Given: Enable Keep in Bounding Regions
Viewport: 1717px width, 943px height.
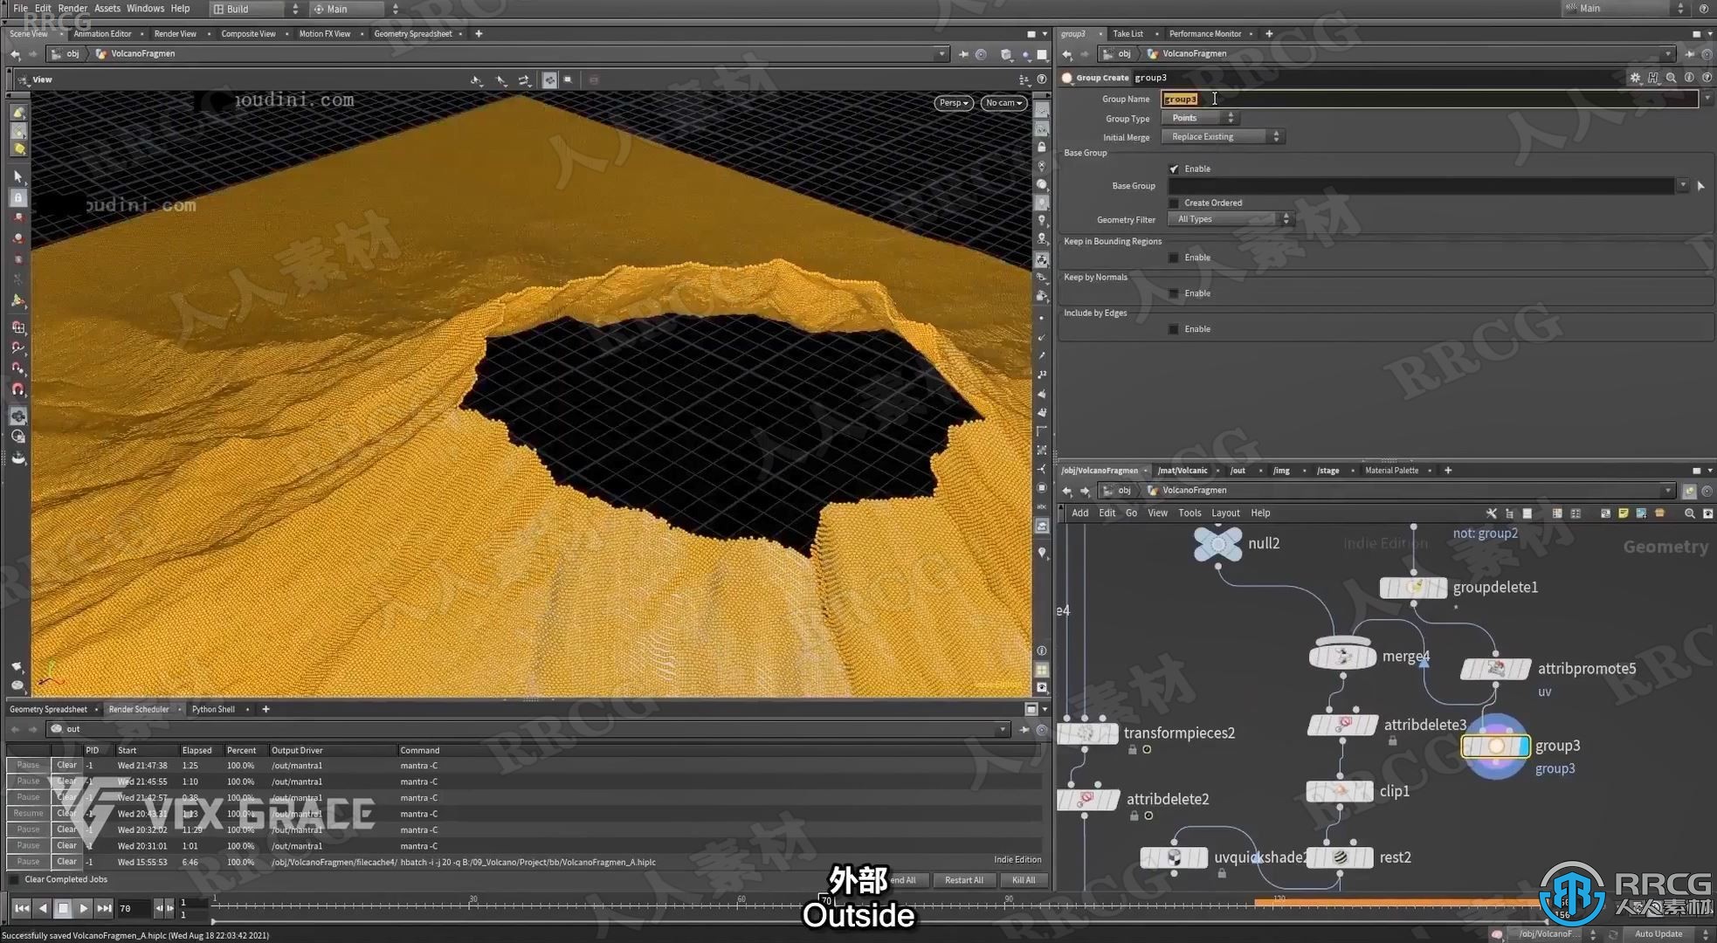Looking at the screenshot, I should click(x=1175, y=257).
